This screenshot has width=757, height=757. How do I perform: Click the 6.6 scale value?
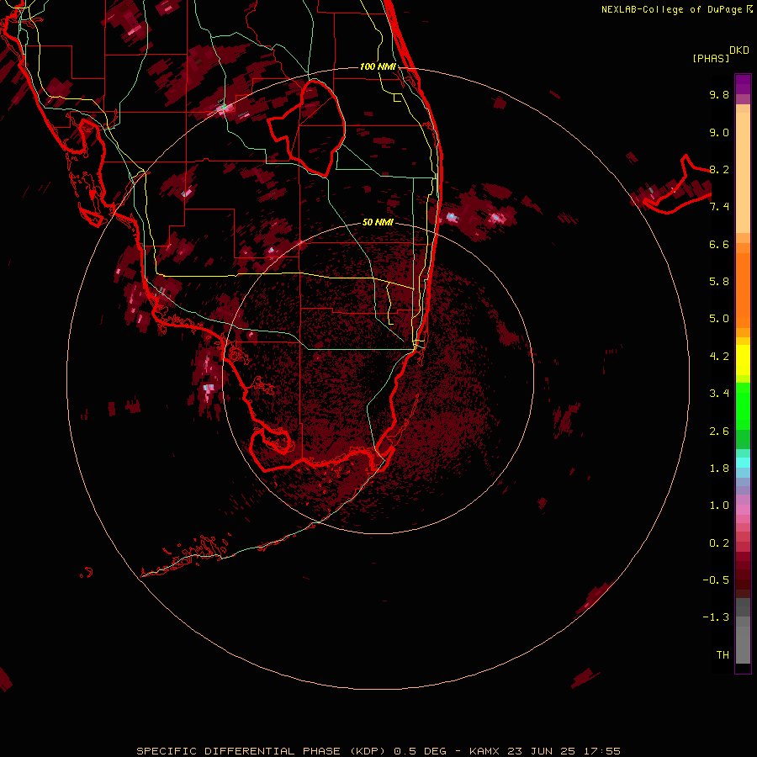(x=719, y=244)
